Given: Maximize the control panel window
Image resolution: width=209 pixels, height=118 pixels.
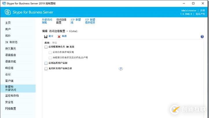Looking at the screenshot, I should pos(193,3).
